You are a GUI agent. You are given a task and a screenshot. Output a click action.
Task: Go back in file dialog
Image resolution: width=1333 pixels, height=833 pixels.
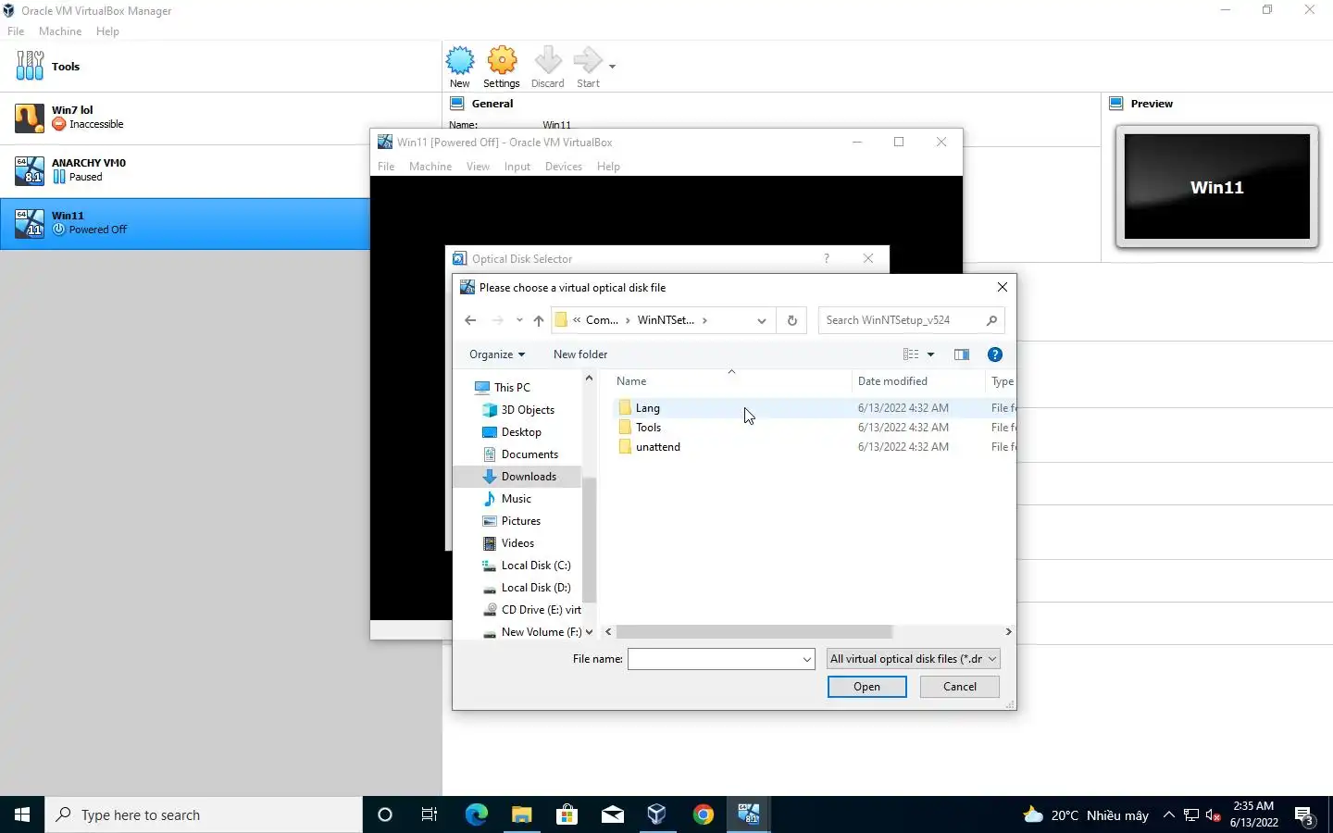tap(470, 320)
